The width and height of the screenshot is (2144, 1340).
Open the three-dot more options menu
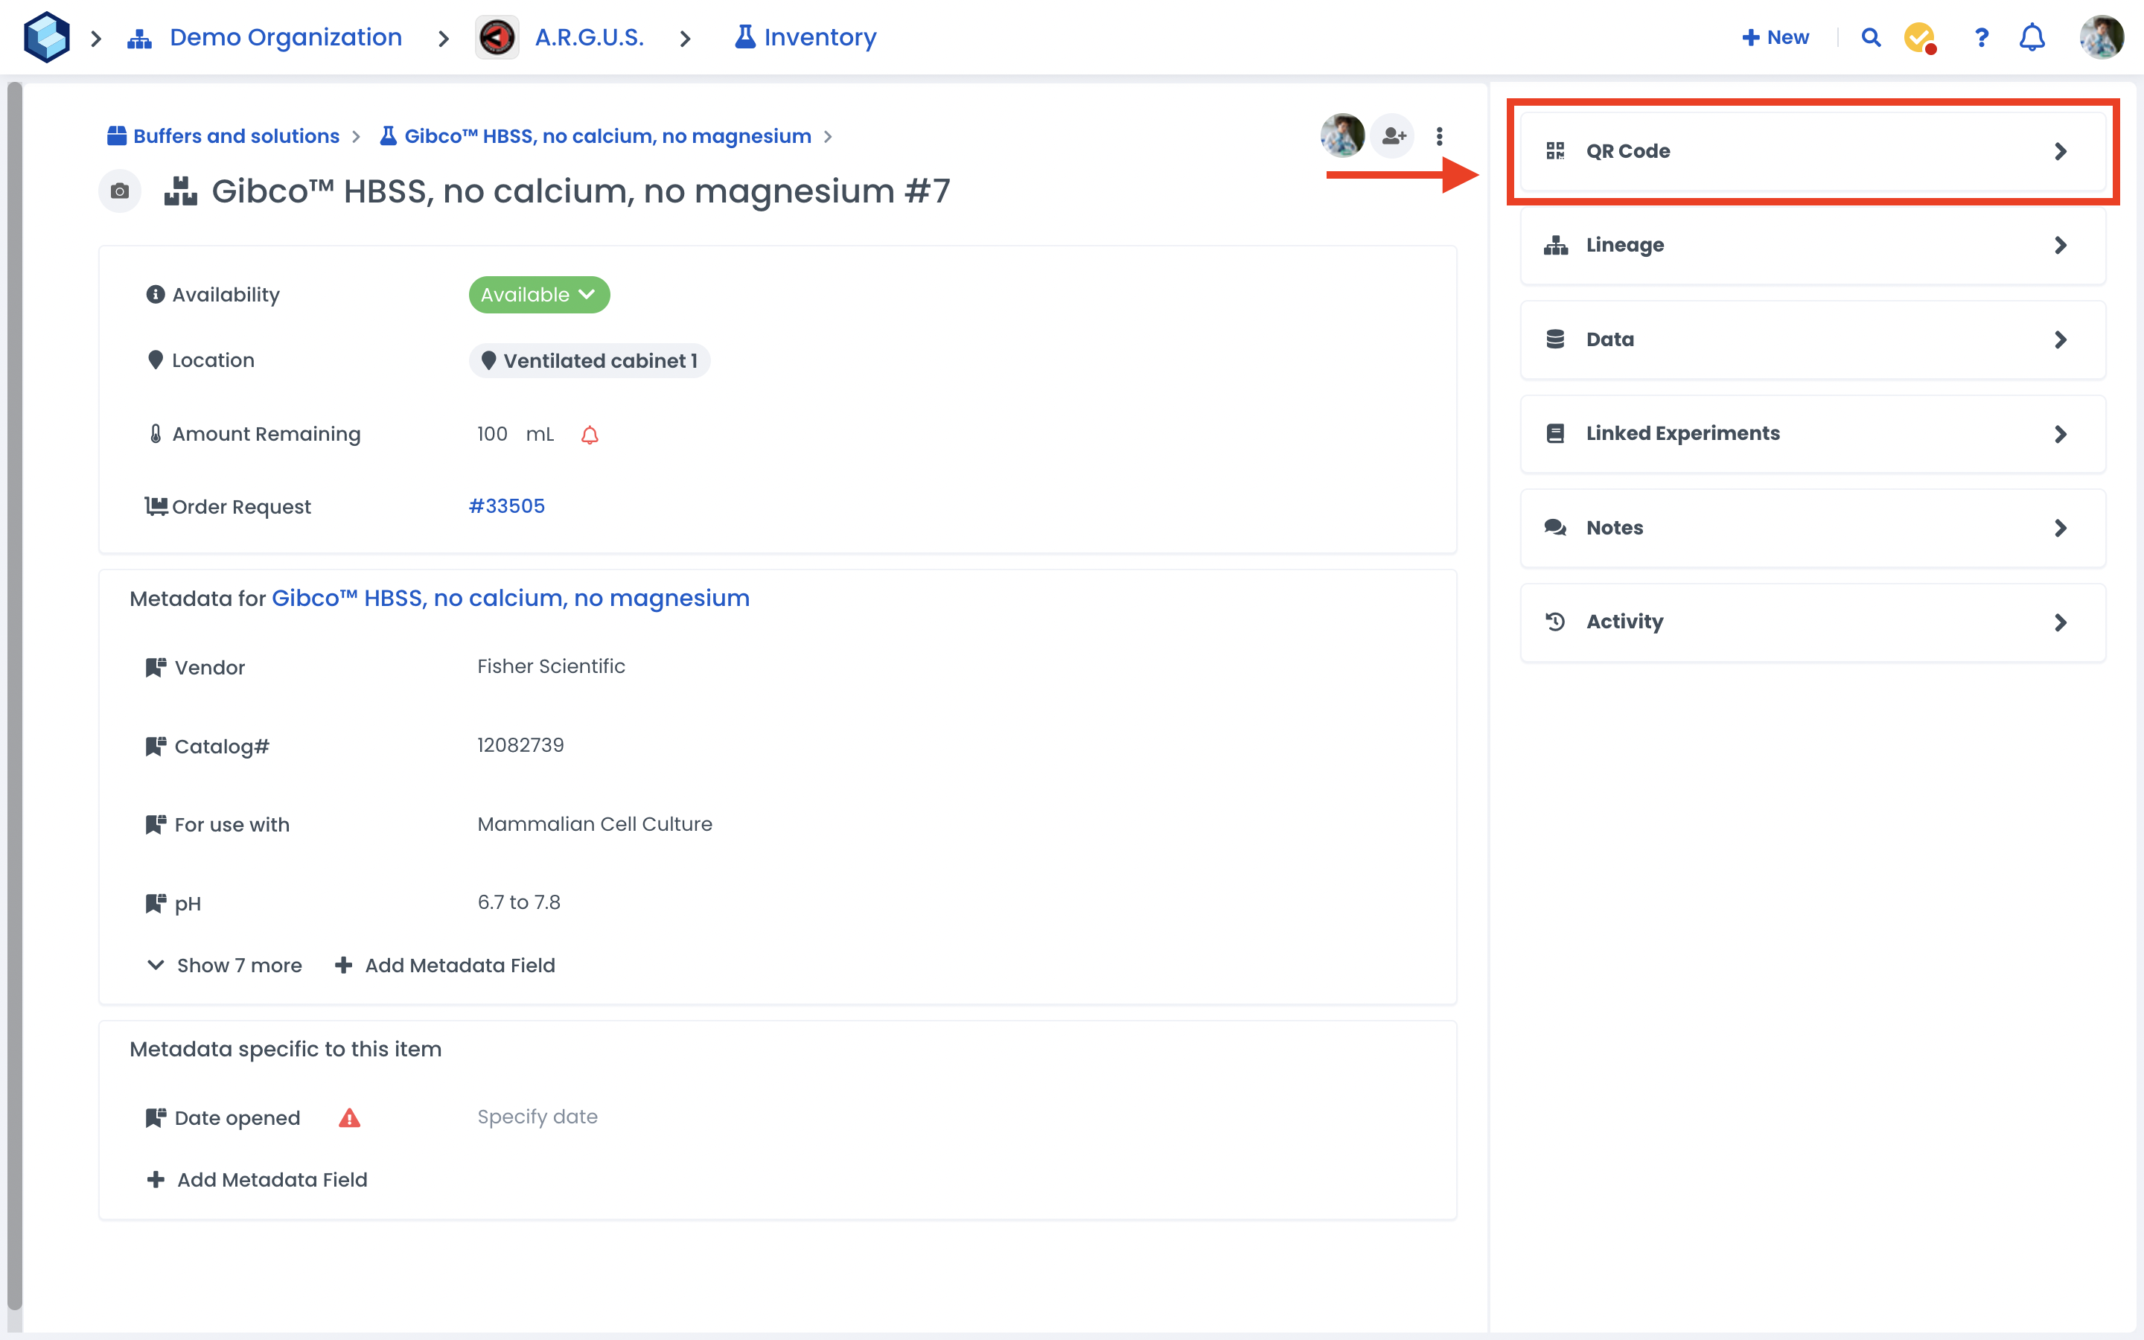[x=1440, y=135]
